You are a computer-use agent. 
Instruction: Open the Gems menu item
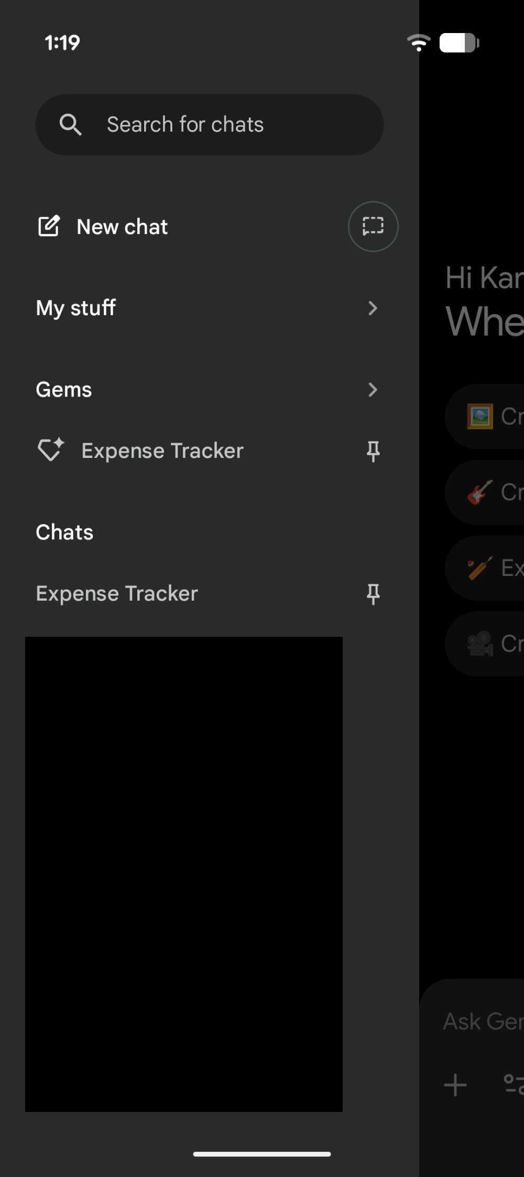(63, 389)
